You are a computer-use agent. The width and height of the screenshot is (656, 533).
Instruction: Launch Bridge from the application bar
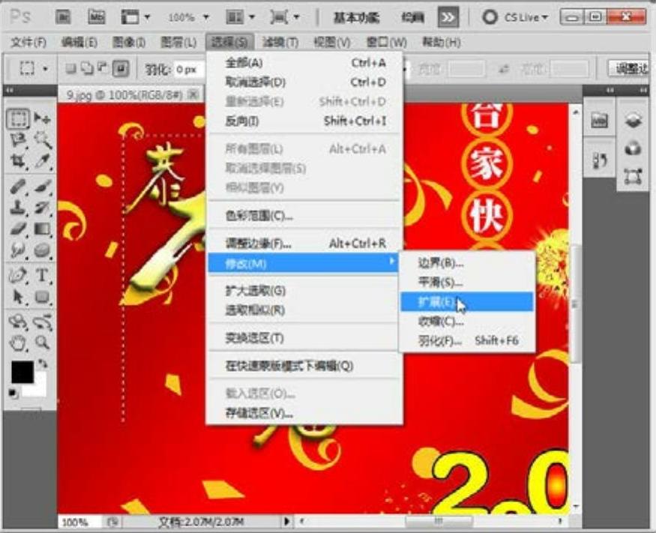coord(64,16)
